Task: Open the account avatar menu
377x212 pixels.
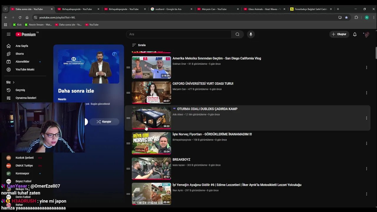Action: 366,34
